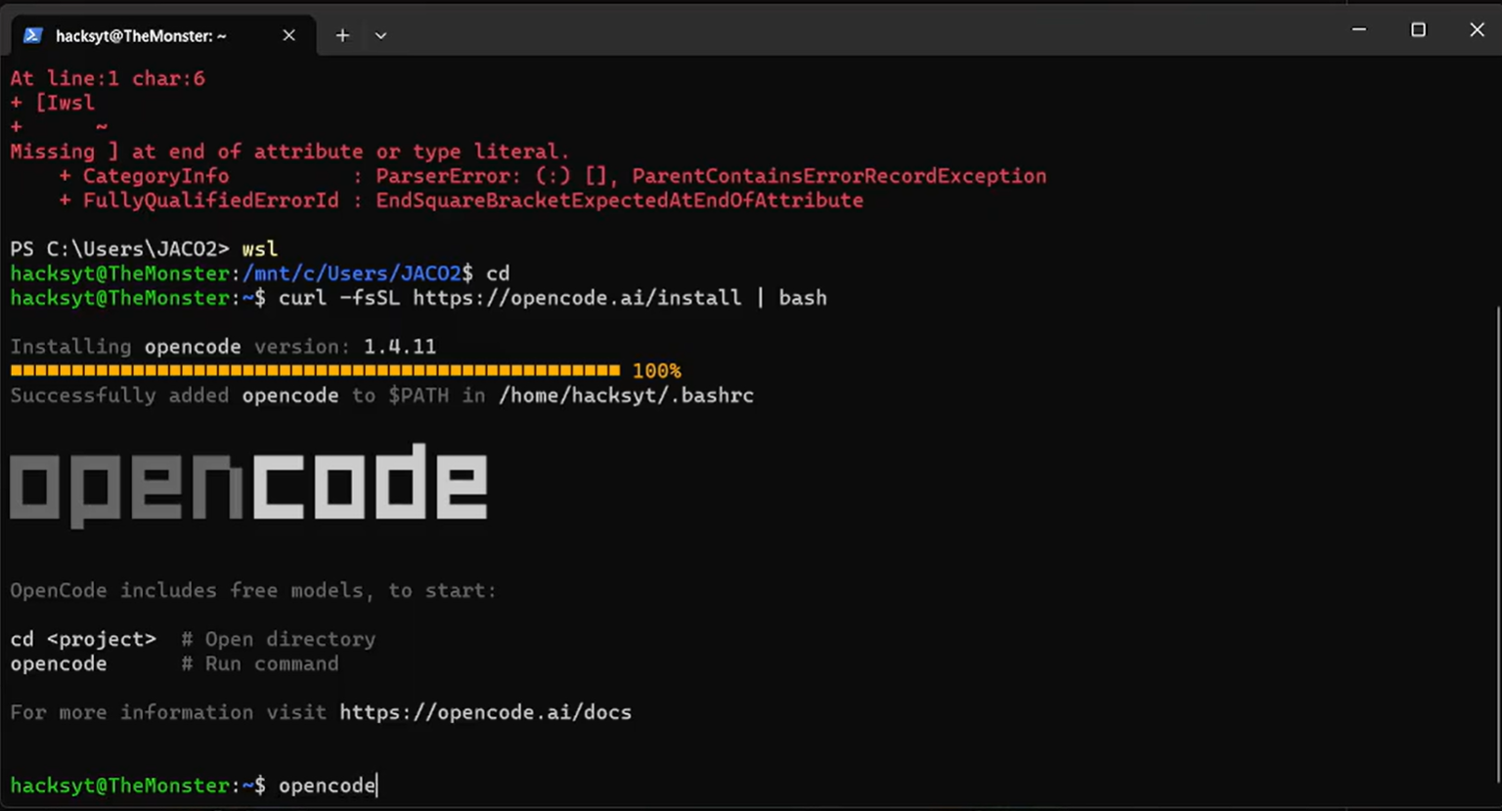Open the new tab profiles dropdown
This screenshot has width=1502, height=811.
380,35
